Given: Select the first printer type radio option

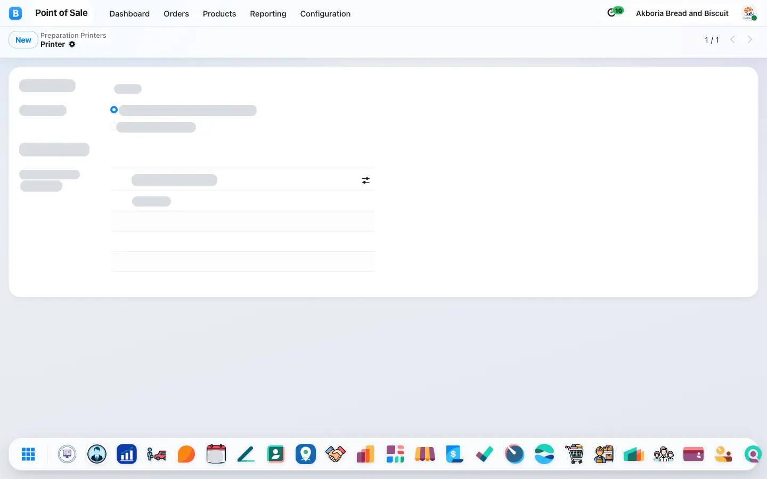Looking at the screenshot, I should tap(114, 110).
